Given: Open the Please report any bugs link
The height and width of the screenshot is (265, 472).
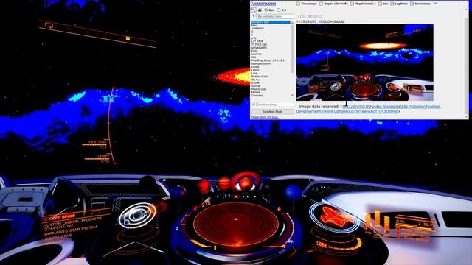Looking at the screenshot, I should coord(265,117).
